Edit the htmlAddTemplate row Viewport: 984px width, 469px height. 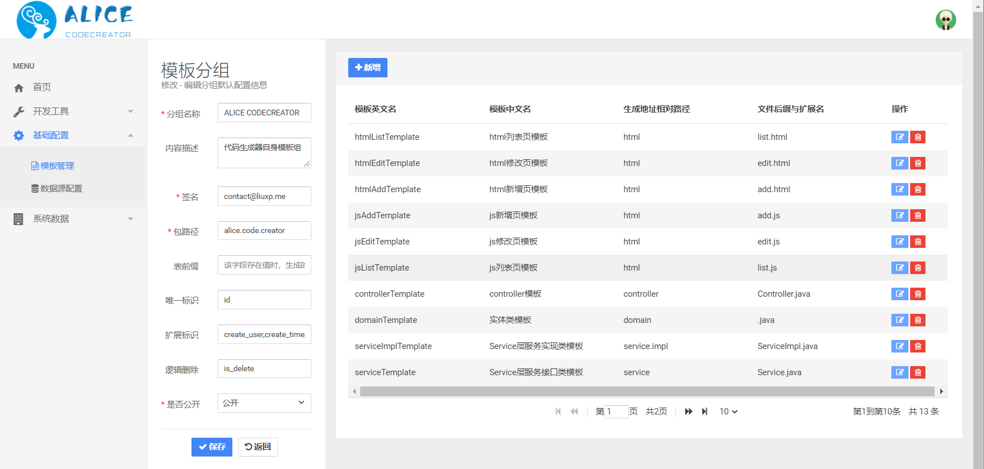point(899,189)
